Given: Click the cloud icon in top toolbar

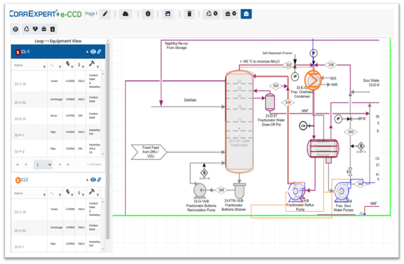Looking at the screenshot, I should pyautogui.click(x=127, y=14).
